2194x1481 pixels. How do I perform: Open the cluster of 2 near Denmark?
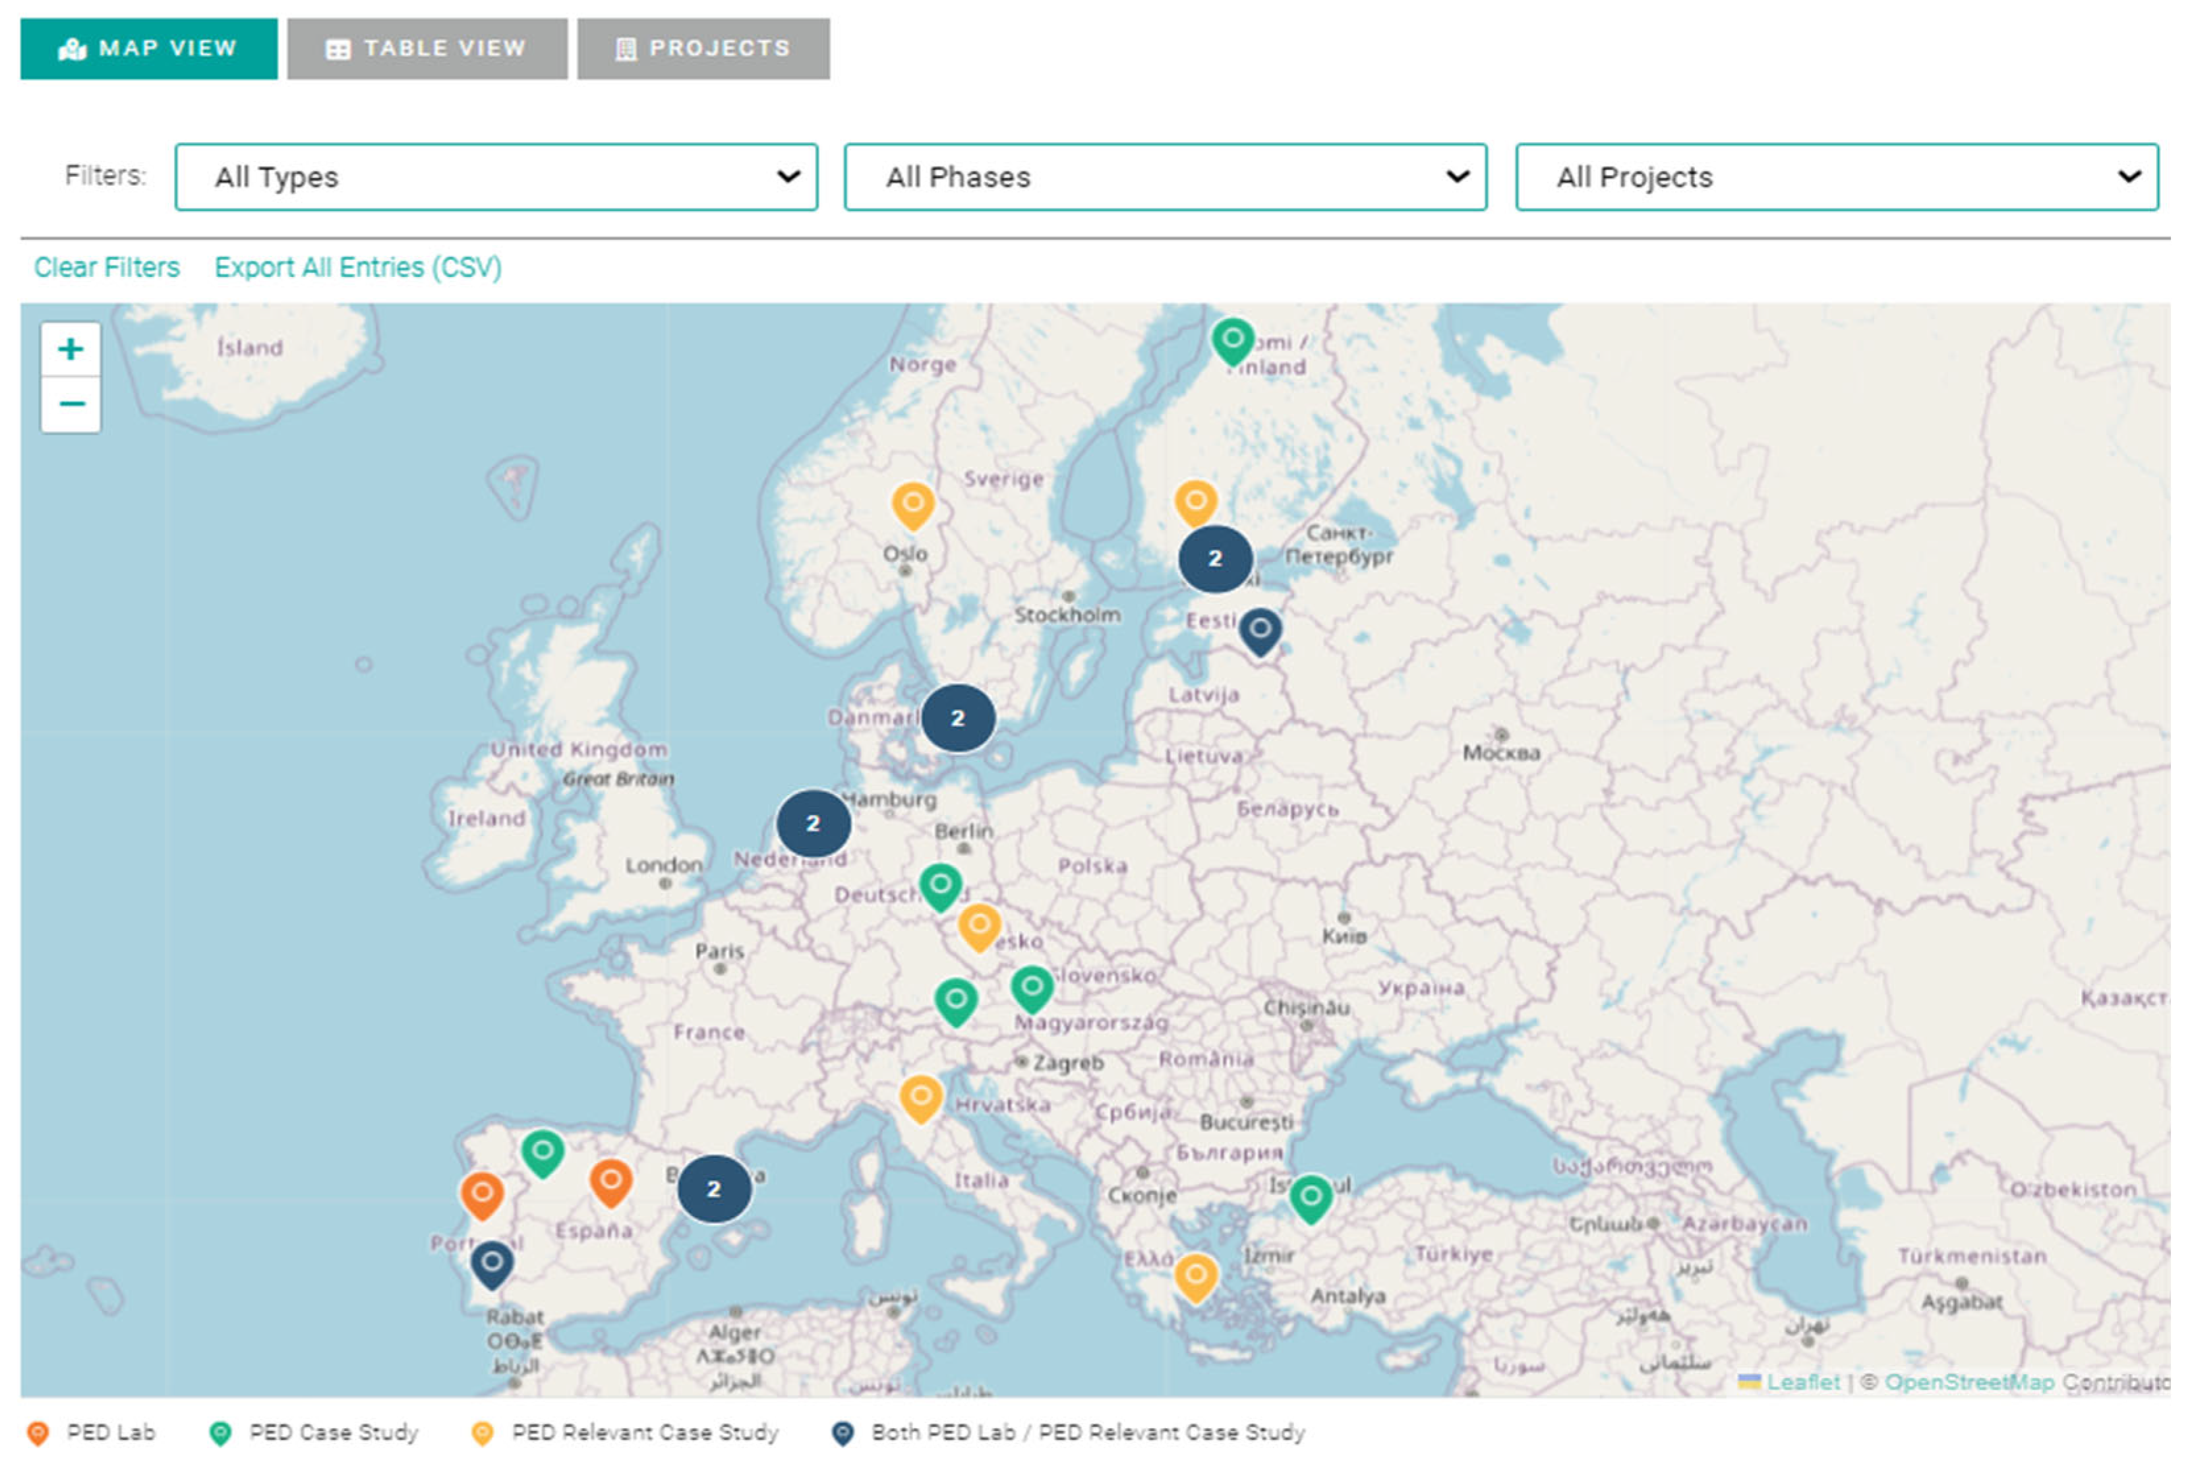click(957, 719)
